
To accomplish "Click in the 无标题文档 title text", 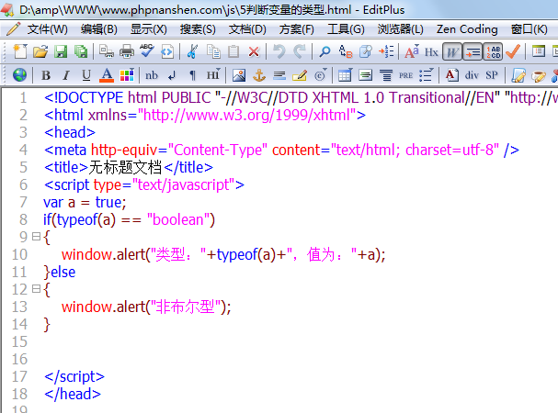I will [x=125, y=167].
